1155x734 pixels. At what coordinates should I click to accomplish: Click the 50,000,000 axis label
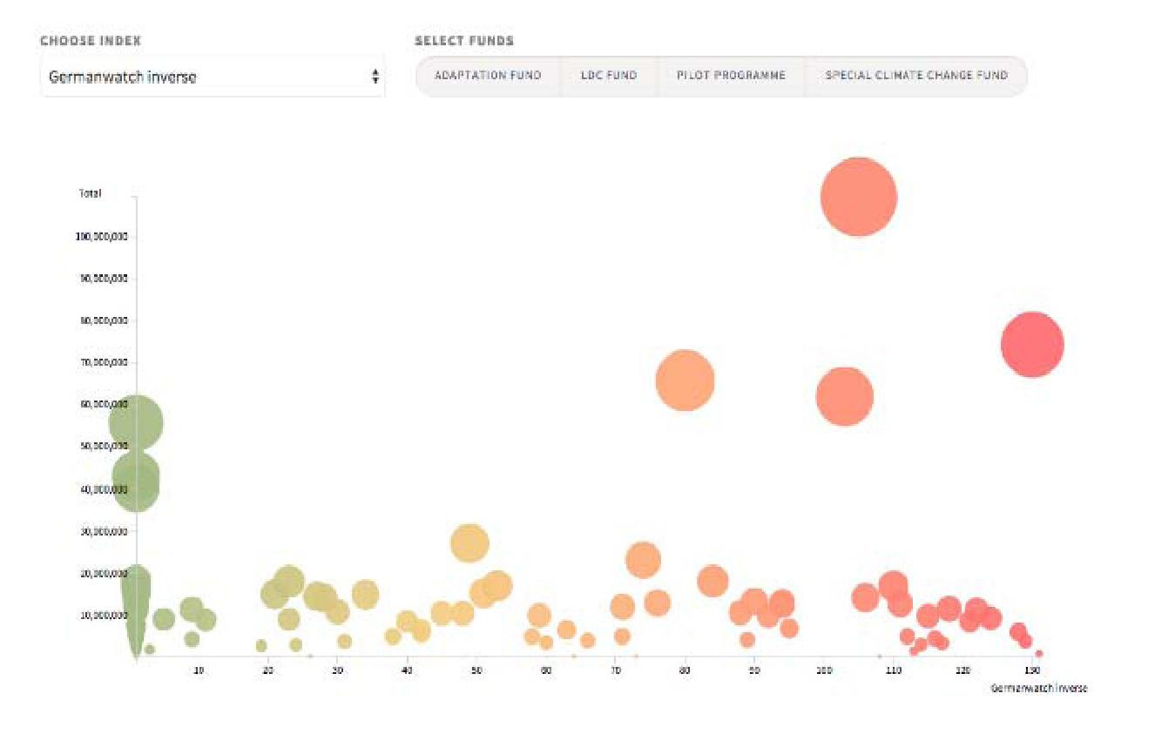pos(104,446)
